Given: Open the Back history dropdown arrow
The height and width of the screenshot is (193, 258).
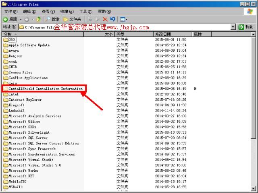Looking at the screenshot, I should point(21,20).
